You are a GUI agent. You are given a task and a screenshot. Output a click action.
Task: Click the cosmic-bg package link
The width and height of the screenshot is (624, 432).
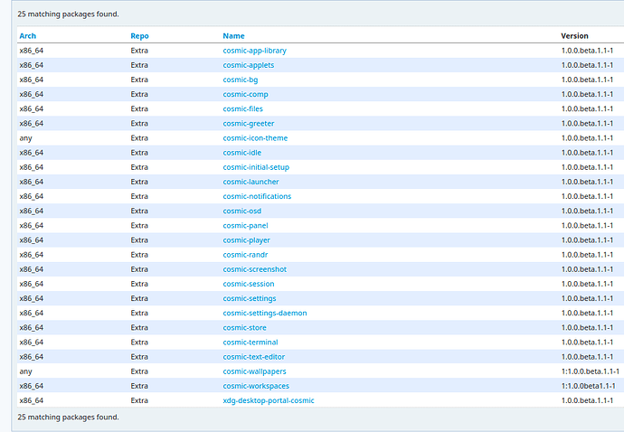[x=240, y=80]
